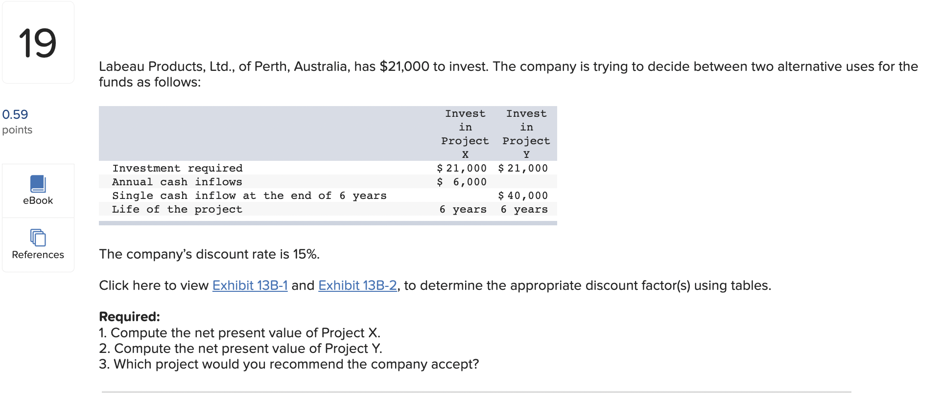
Task: Select the Invest in Project X column header
Action: tap(464, 133)
